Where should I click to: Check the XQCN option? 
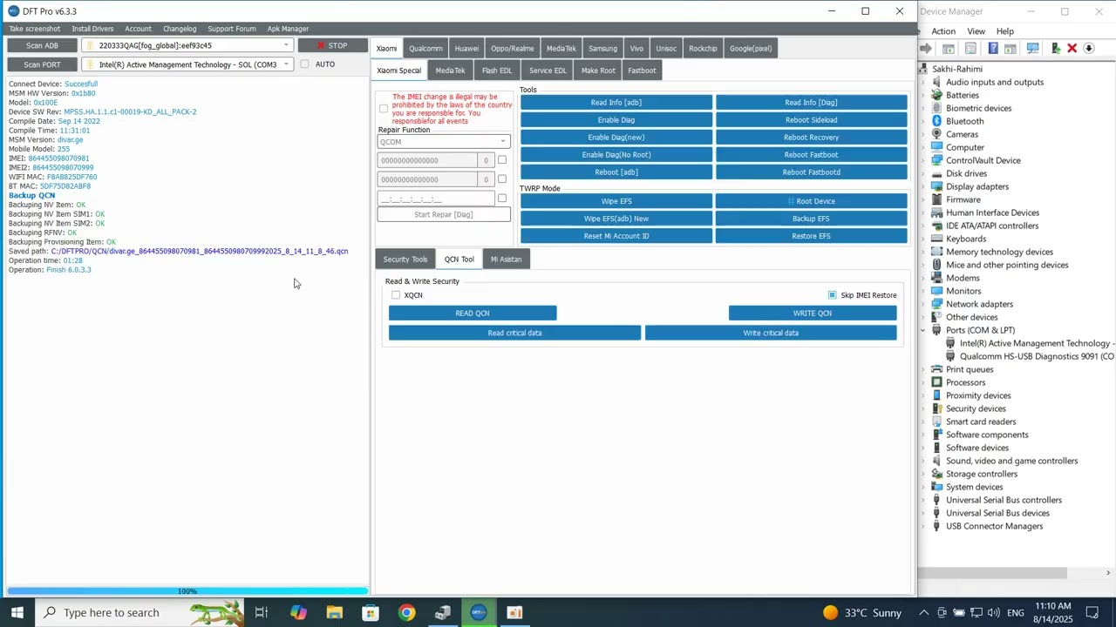pyautogui.click(x=396, y=295)
